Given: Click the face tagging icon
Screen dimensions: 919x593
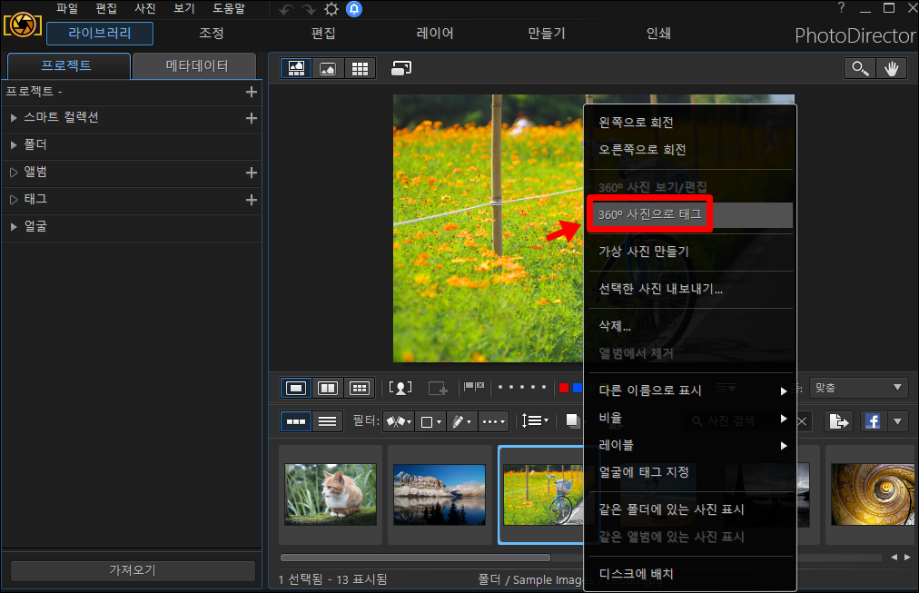Looking at the screenshot, I should click(x=400, y=388).
